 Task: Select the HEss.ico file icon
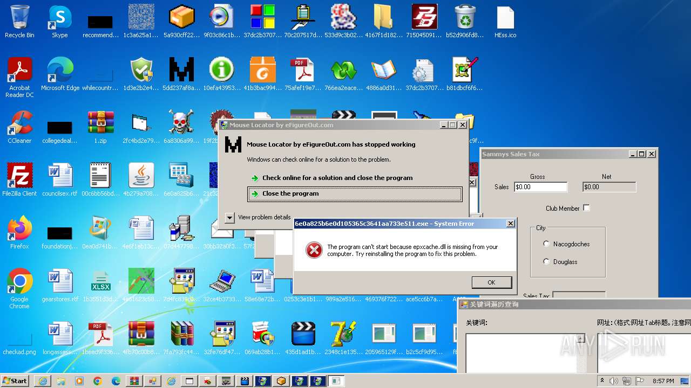pyautogui.click(x=505, y=22)
